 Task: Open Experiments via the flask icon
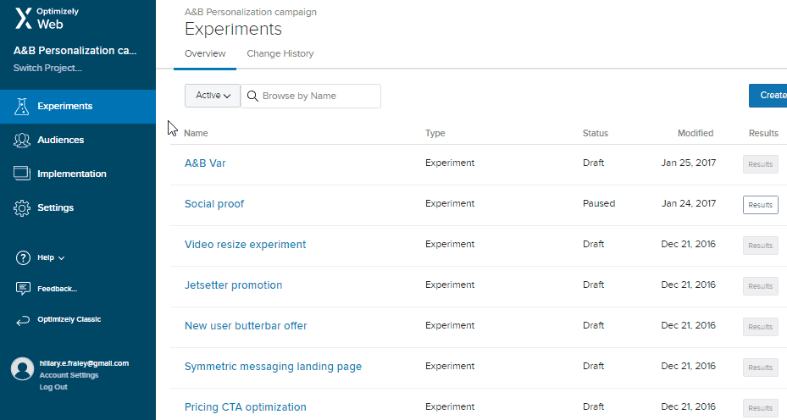point(21,107)
